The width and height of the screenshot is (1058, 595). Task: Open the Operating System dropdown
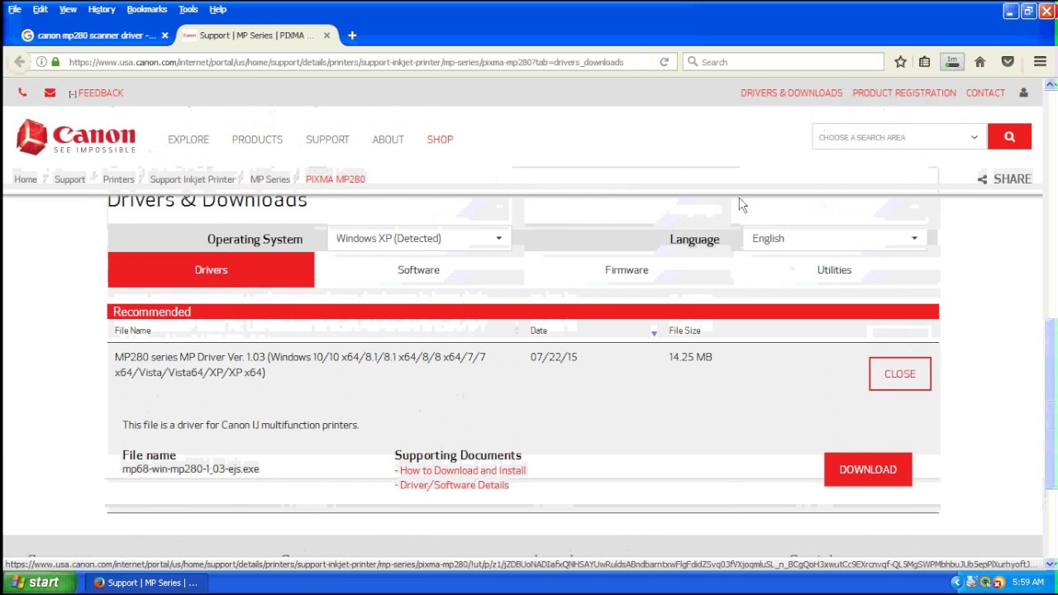point(418,238)
